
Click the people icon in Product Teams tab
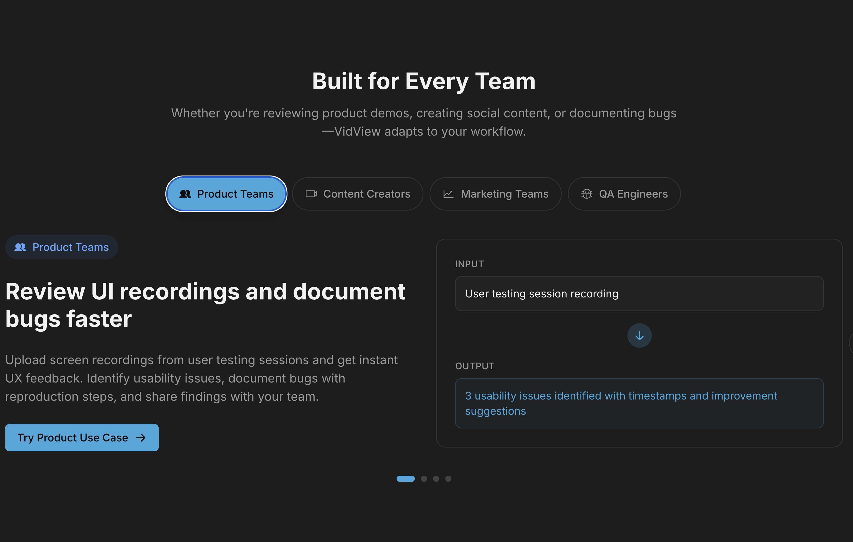click(185, 194)
